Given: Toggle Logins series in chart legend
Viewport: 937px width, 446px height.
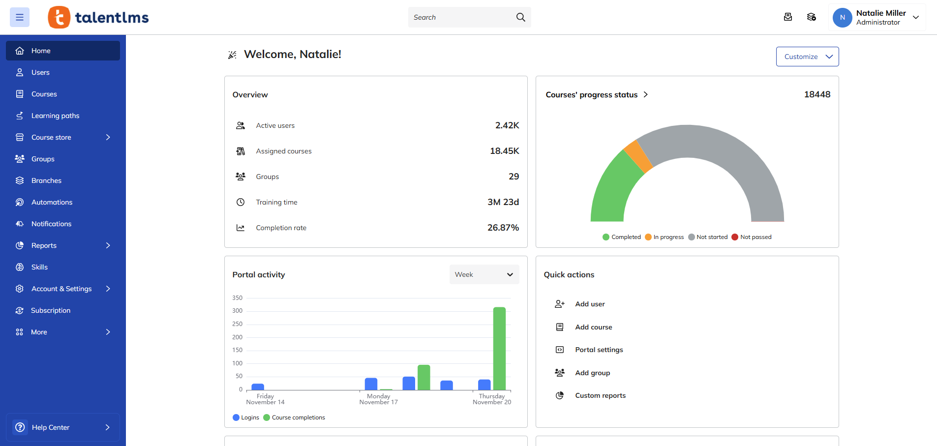Looking at the screenshot, I should [x=246, y=417].
